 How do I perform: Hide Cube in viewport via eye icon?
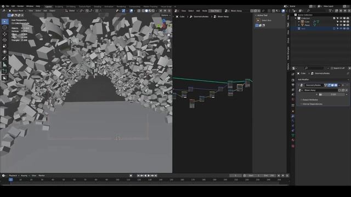coord(341,22)
